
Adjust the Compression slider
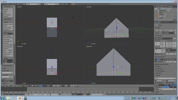tap(166, 89)
